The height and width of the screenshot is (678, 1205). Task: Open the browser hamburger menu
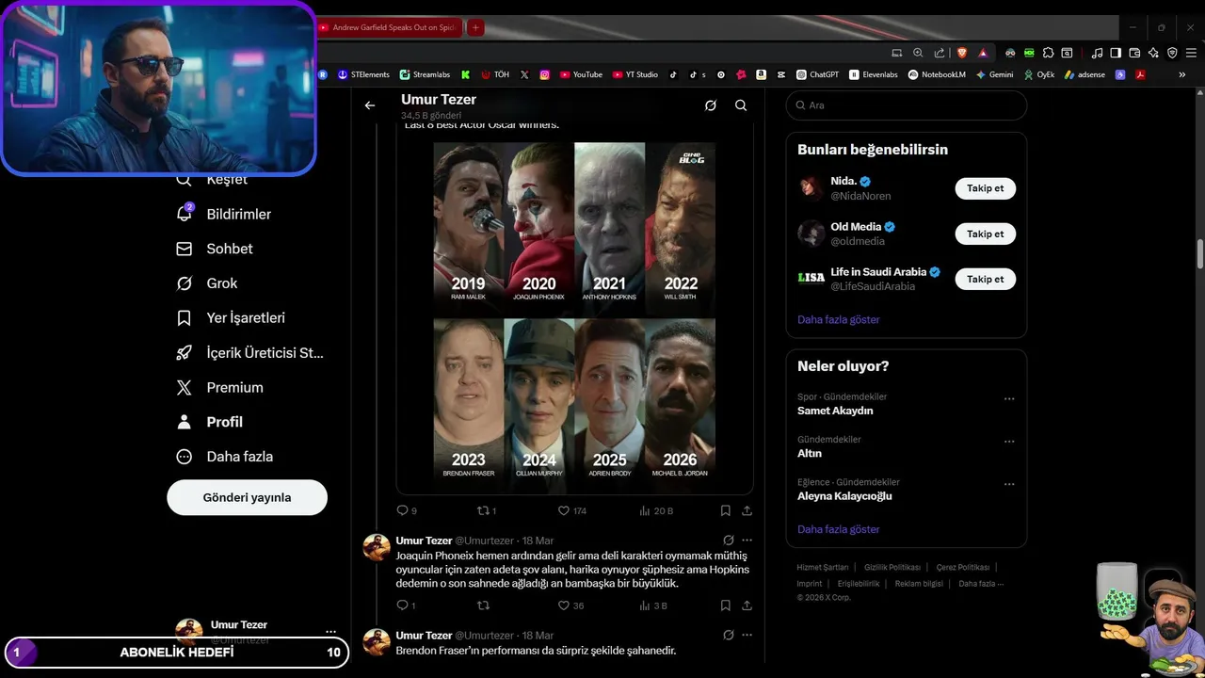click(1191, 53)
